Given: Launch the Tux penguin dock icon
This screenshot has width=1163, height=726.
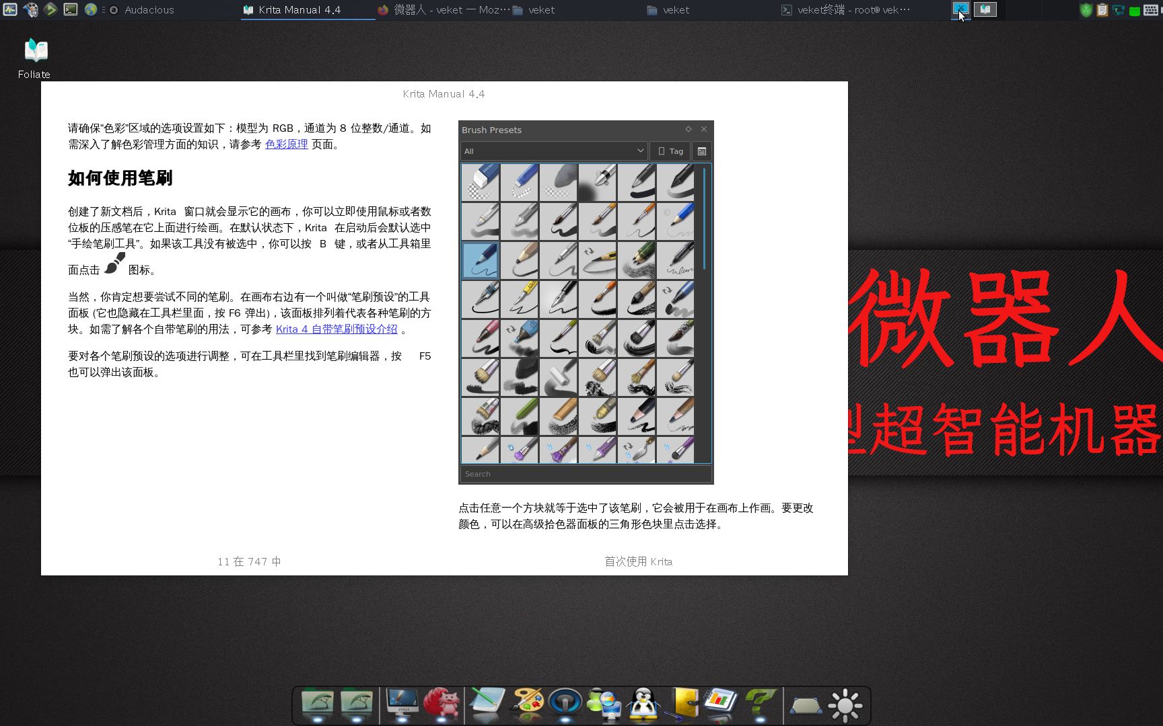Looking at the screenshot, I should coord(643,704).
